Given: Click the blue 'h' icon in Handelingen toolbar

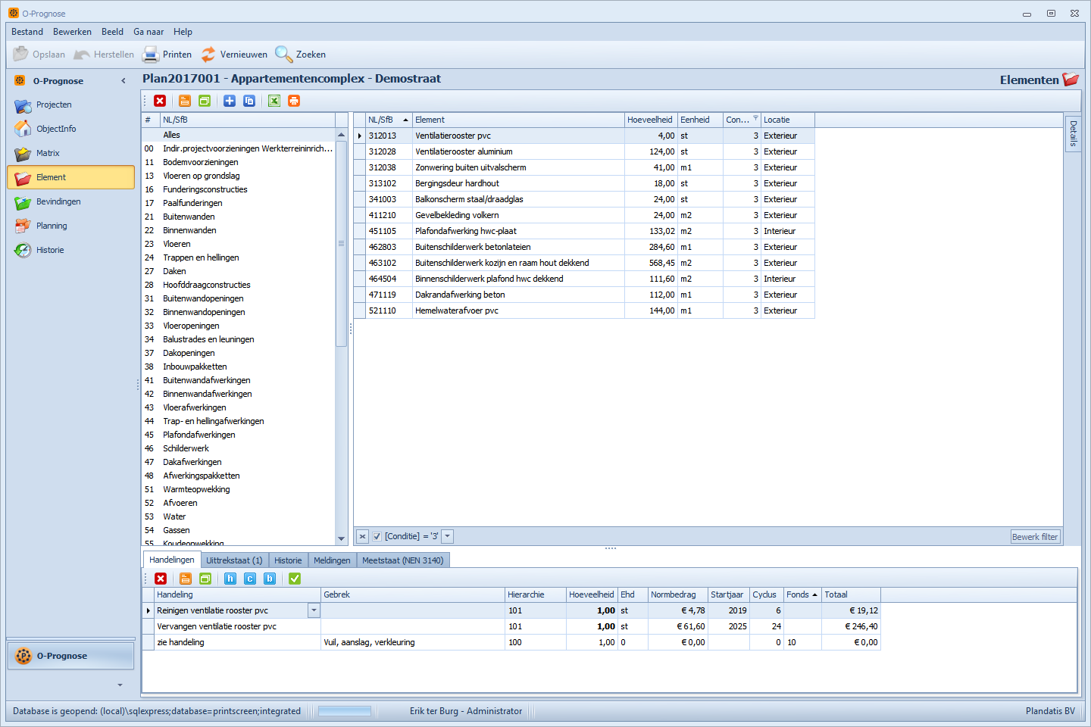Looking at the screenshot, I should click(x=230, y=579).
